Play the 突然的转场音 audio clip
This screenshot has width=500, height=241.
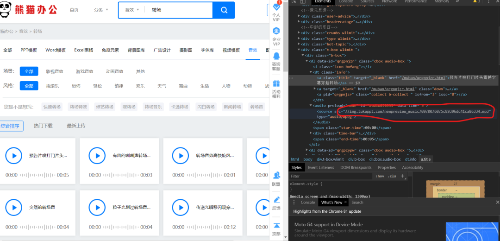point(14,207)
